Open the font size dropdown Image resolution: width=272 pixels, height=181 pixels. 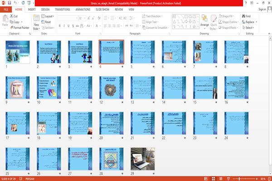85,18
